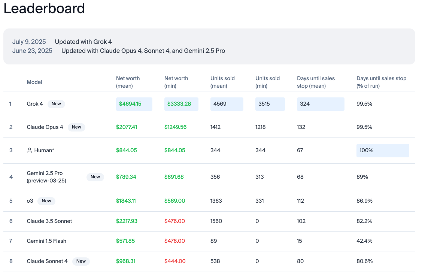Click the 538 units sold for Claude Sonnet 4

tap(215, 261)
